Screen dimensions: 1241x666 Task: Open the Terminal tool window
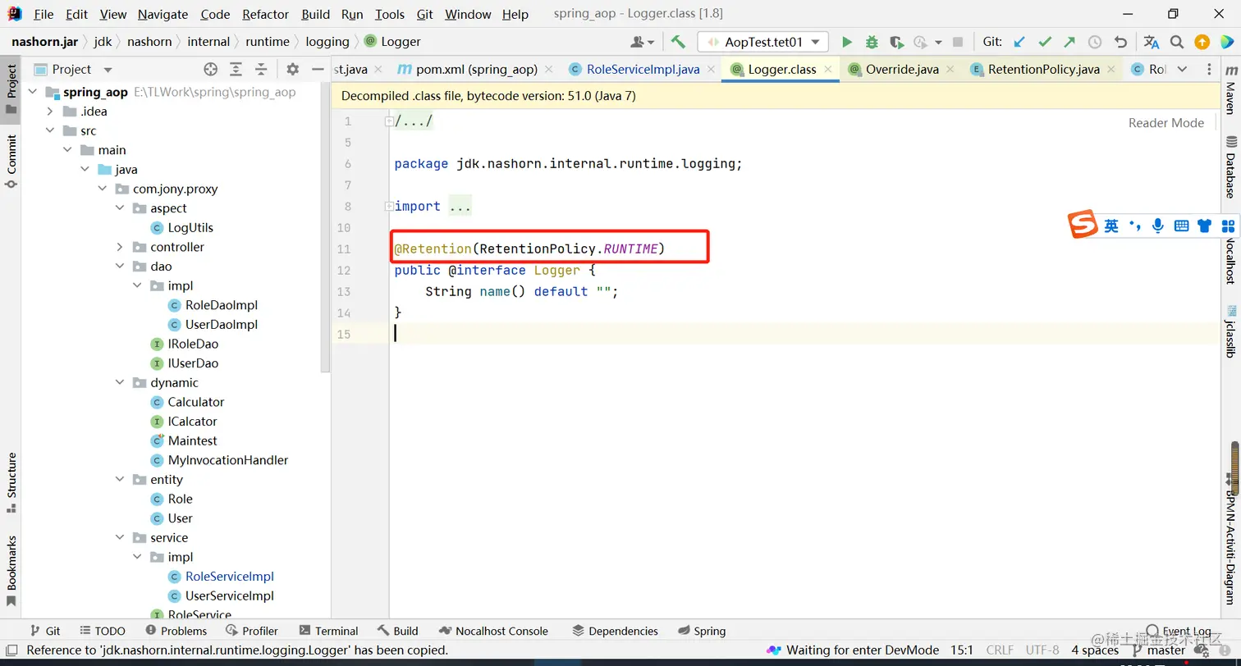[328, 631]
